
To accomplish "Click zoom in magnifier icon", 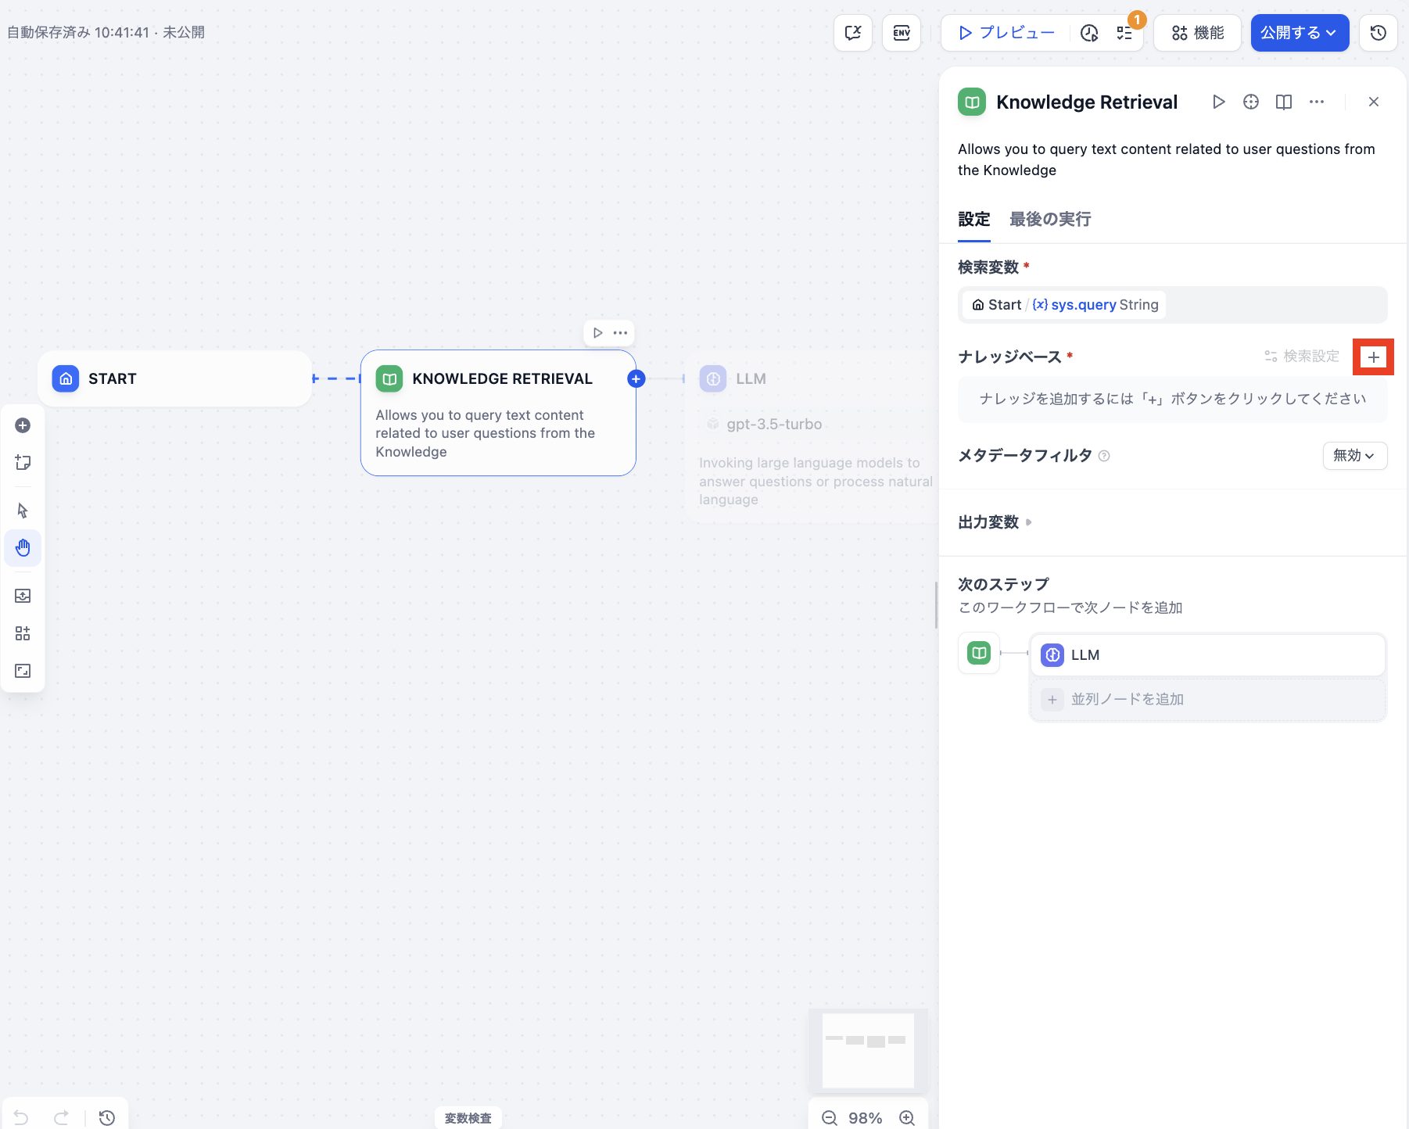I will pyautogui.click(x=907, y=1118).
